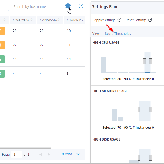The width and height of the screenshot is (164, 164).
Task: Click the horizontal table scrollbar
Action: tap(25, 148)
